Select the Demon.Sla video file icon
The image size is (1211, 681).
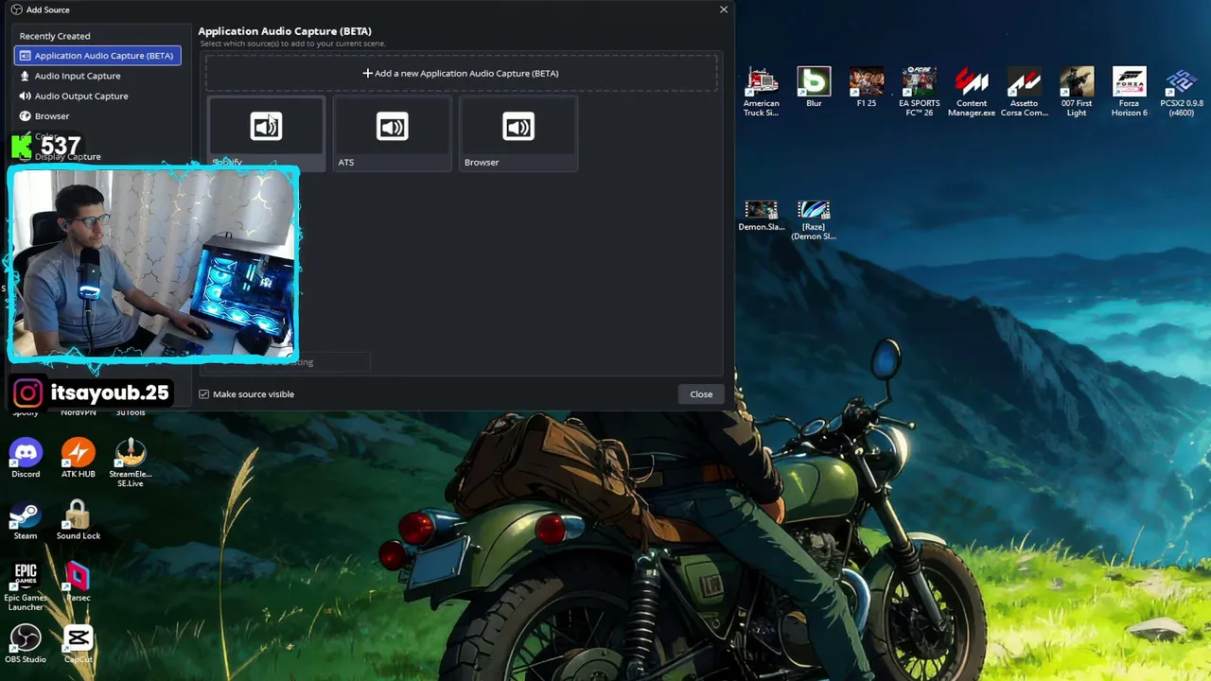762,216
